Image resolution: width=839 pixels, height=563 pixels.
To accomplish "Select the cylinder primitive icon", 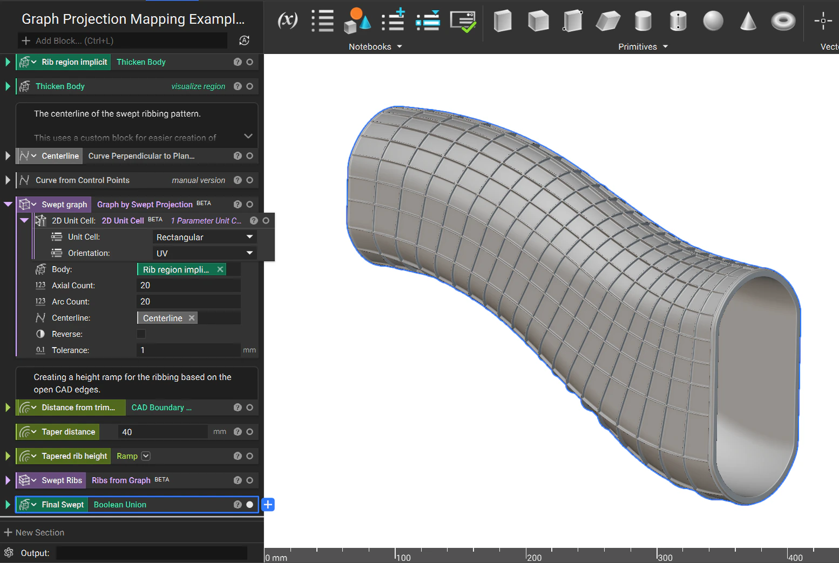I will point(642,21).
